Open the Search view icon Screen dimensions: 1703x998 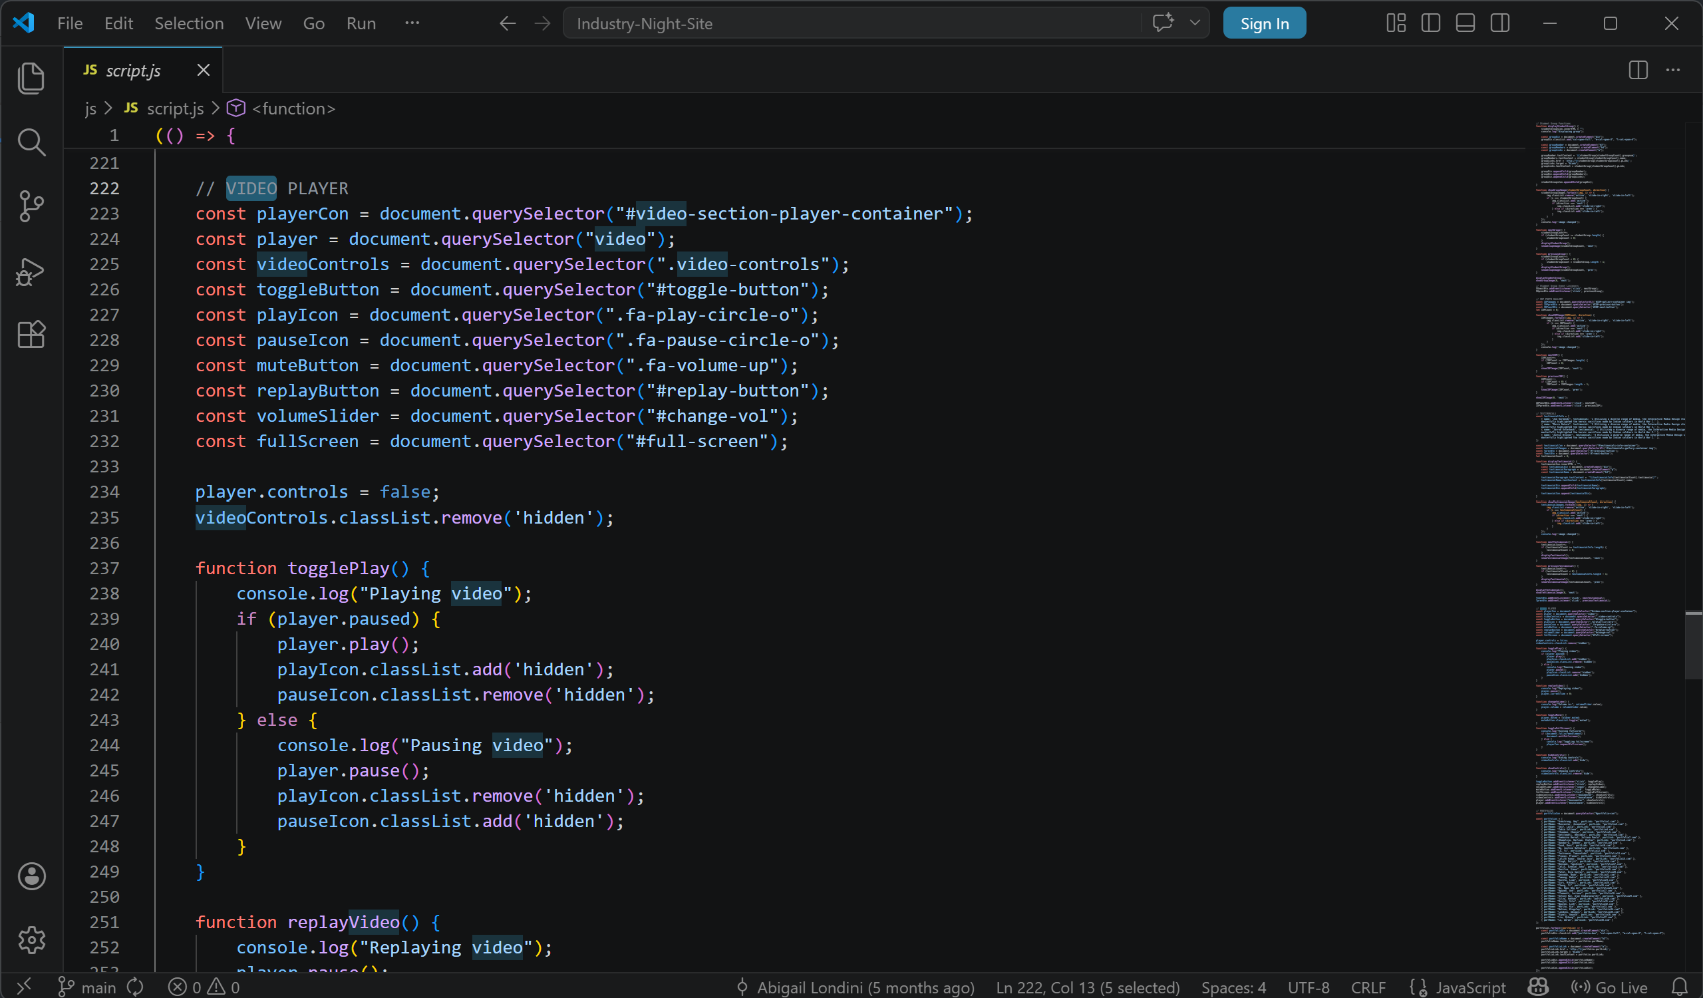(31, 142)
